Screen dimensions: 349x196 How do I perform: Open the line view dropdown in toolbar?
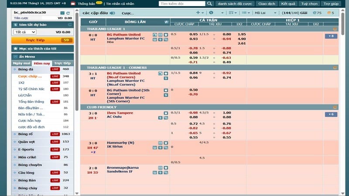click(x=246, y=13)
